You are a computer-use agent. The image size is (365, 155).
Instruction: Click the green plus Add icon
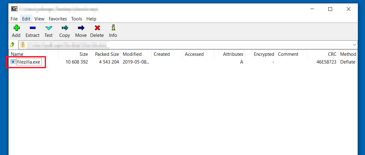click(16, 28)
